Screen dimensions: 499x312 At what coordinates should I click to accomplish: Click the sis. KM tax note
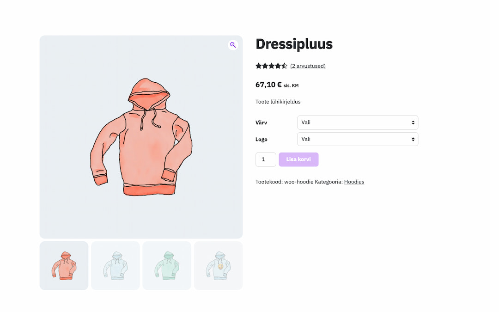(x=291, y=86)
